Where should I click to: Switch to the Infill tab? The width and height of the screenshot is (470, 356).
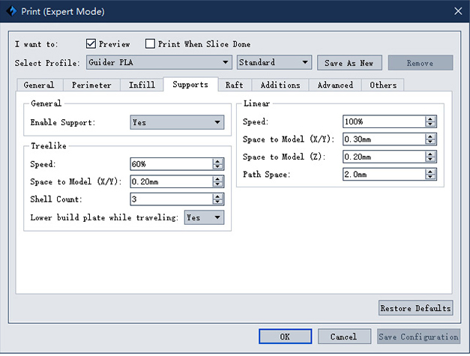coord(142,85)
